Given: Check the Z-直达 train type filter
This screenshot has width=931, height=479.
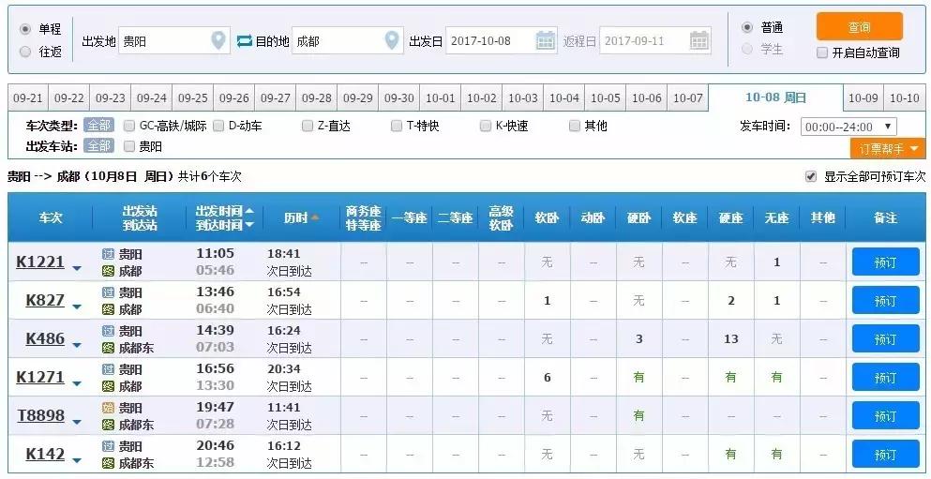Looking at the screenshot, I should click(308, 126).
